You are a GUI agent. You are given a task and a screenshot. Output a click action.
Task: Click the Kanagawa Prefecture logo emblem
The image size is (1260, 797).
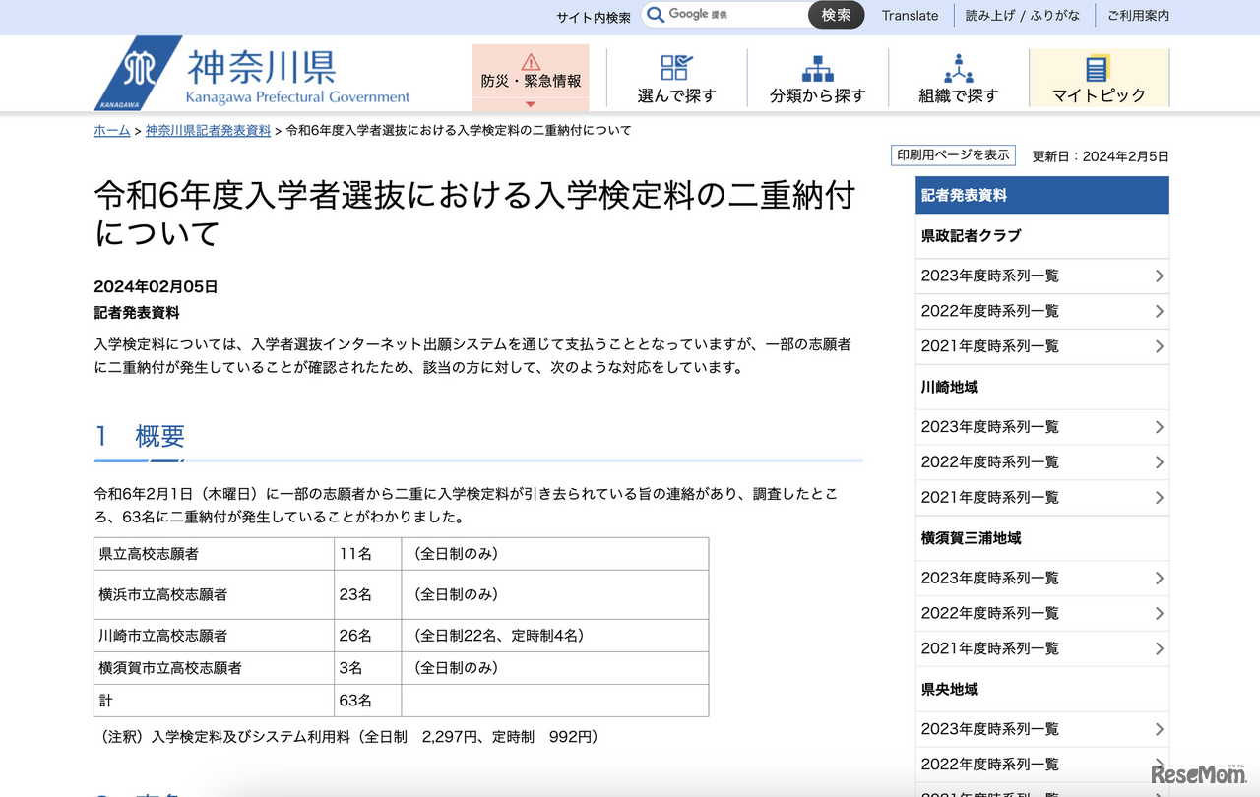[x=138, y=74]
